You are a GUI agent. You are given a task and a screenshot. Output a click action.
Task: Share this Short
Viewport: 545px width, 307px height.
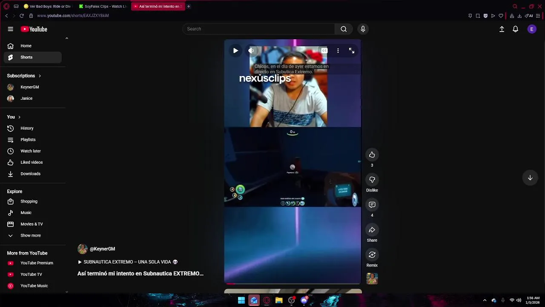372,230
